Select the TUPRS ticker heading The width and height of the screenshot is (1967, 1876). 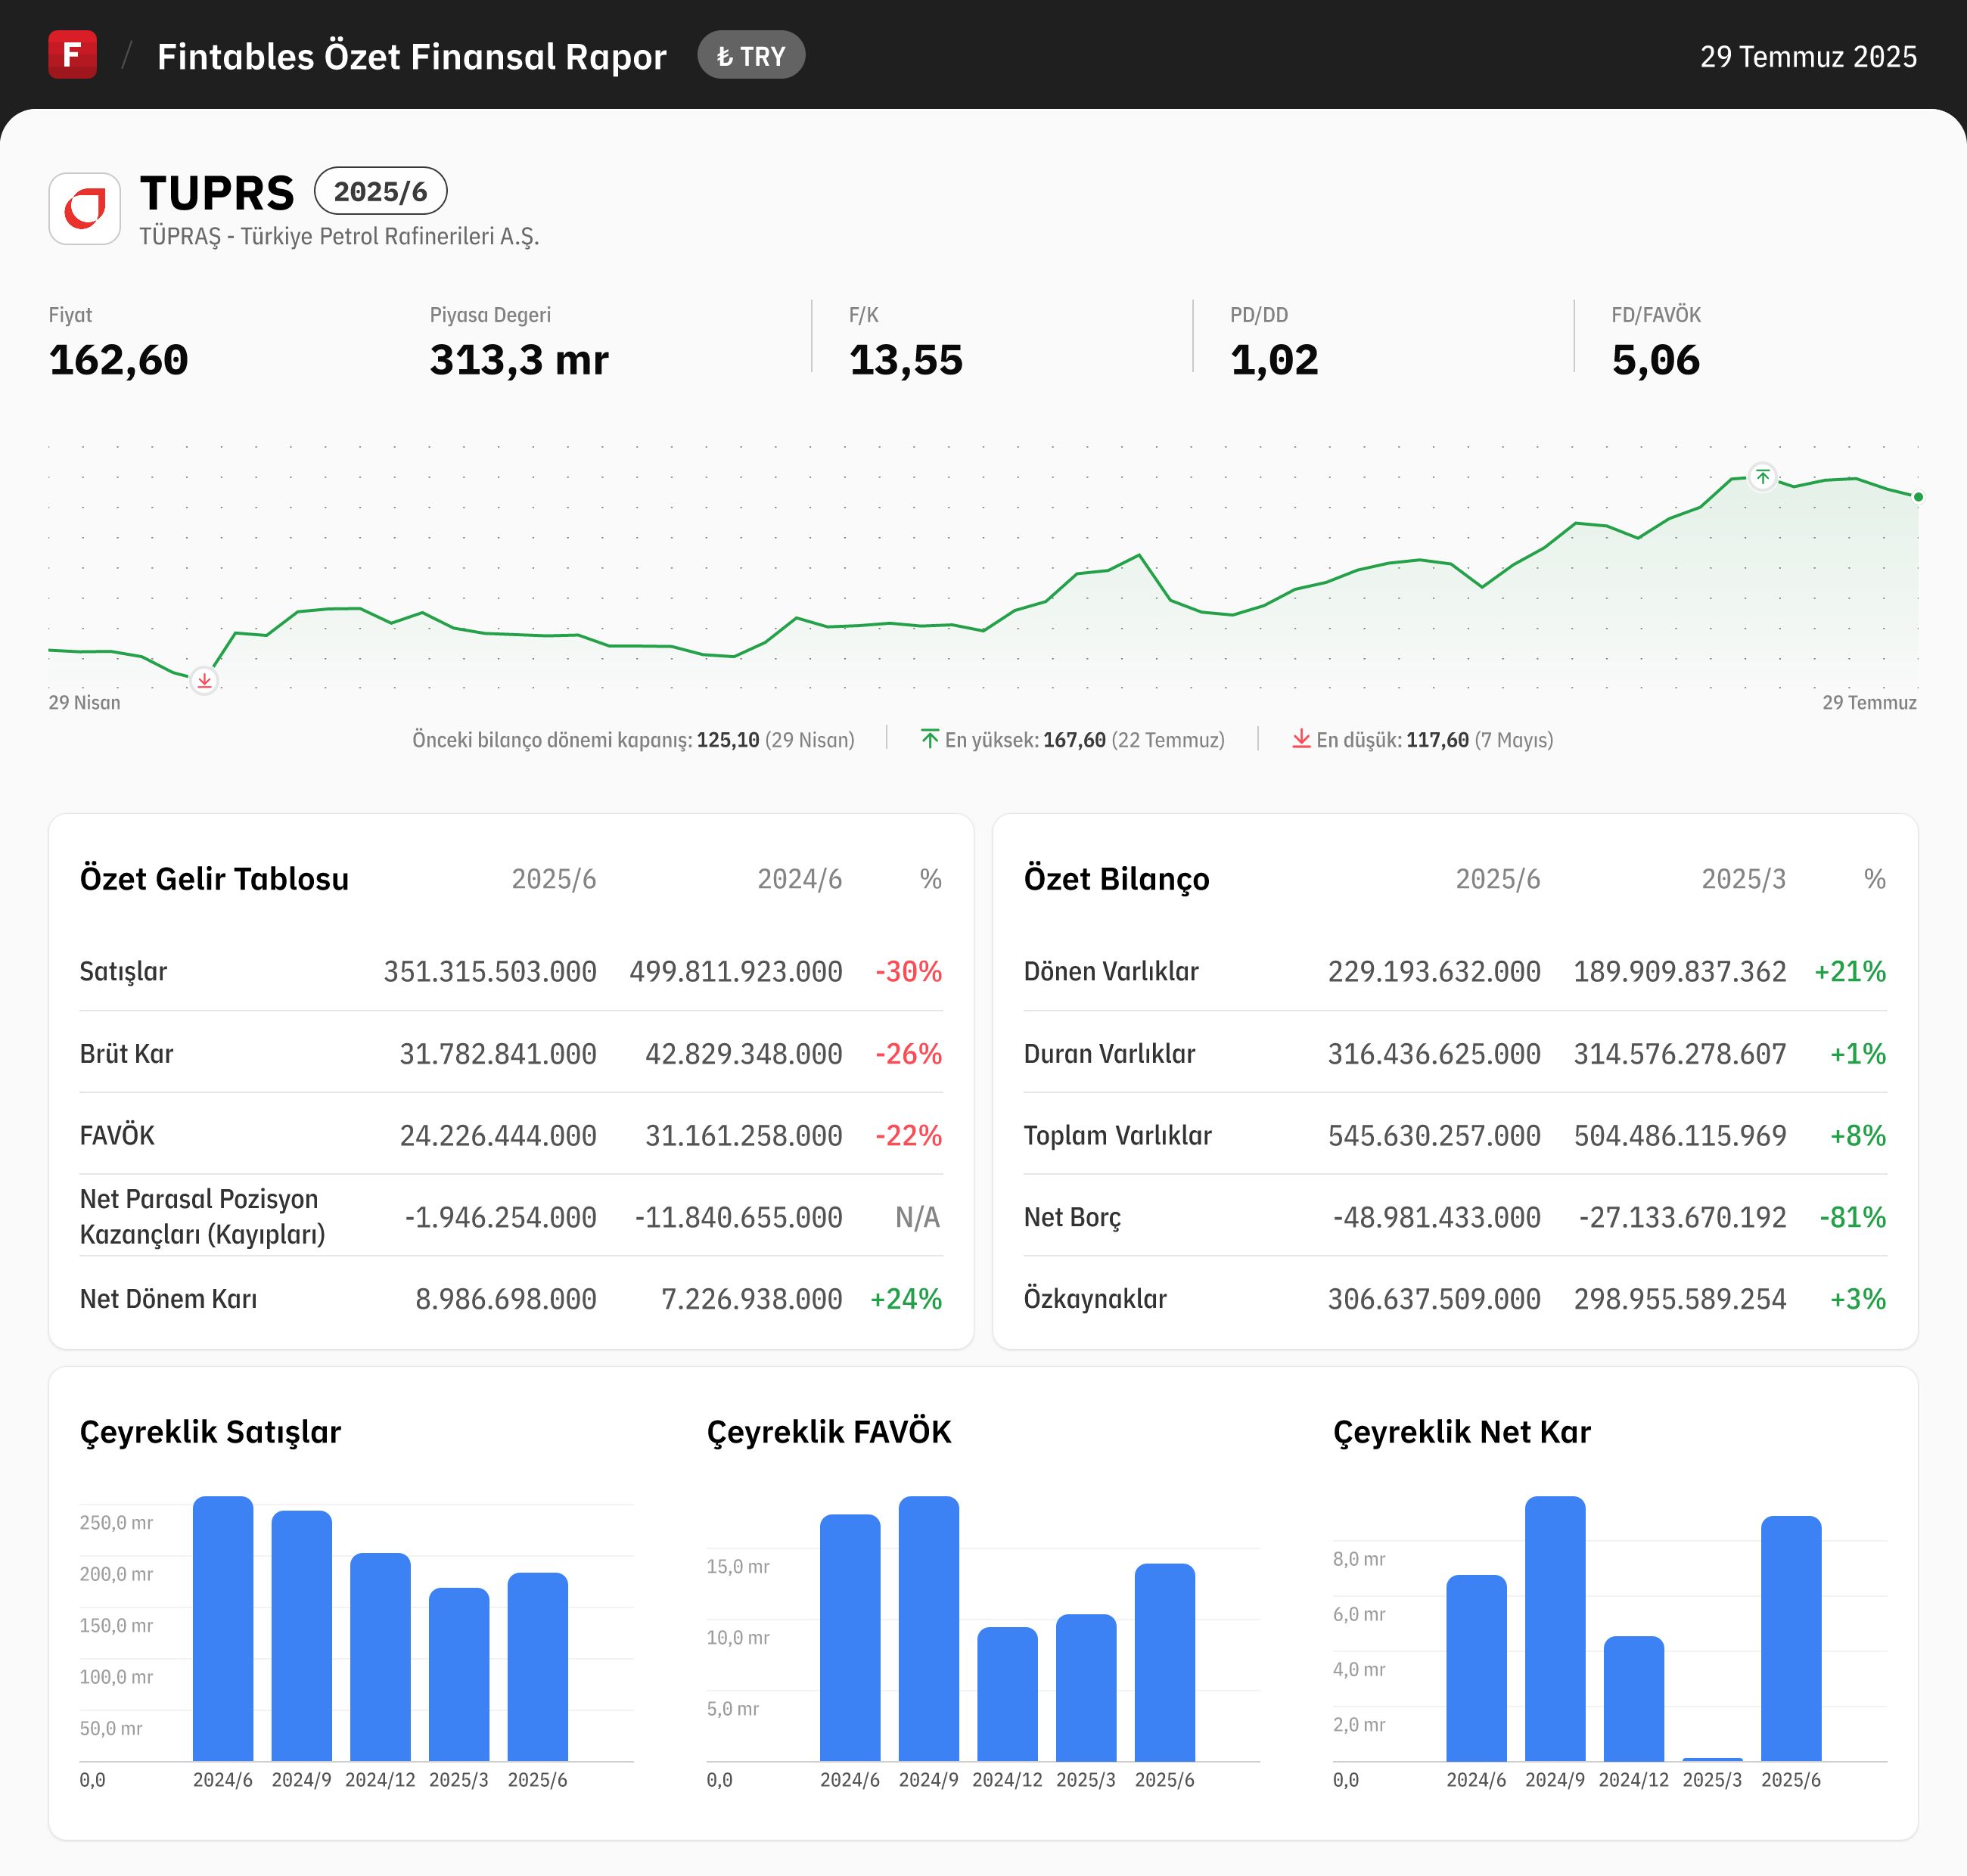point(217,193)
